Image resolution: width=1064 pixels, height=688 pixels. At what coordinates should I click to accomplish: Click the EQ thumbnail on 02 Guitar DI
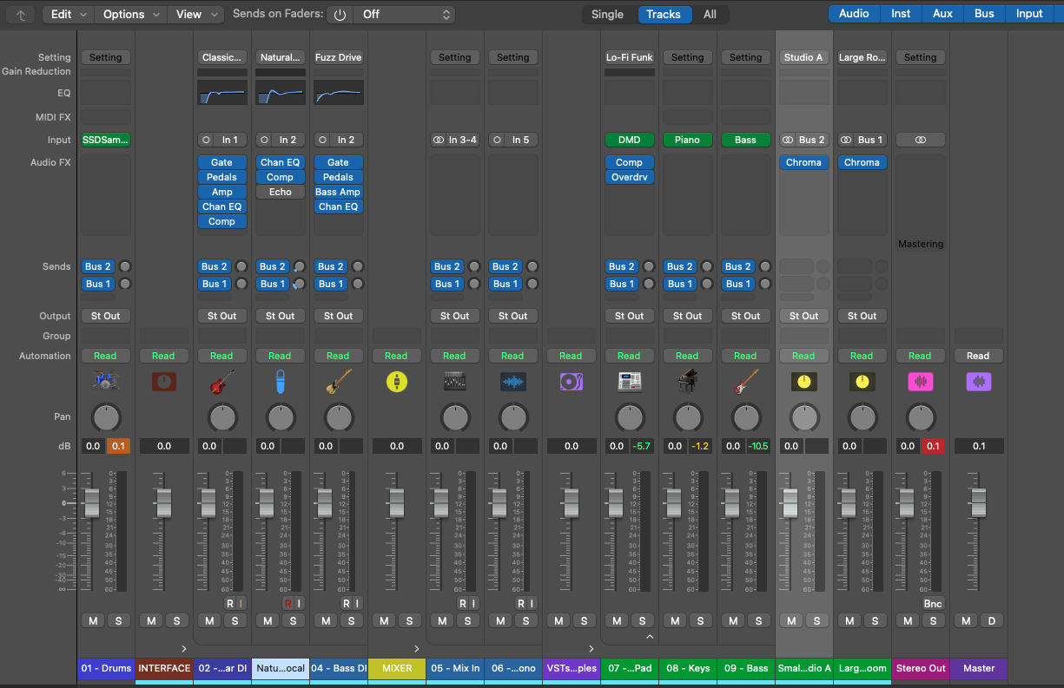(x=221, y=93)
